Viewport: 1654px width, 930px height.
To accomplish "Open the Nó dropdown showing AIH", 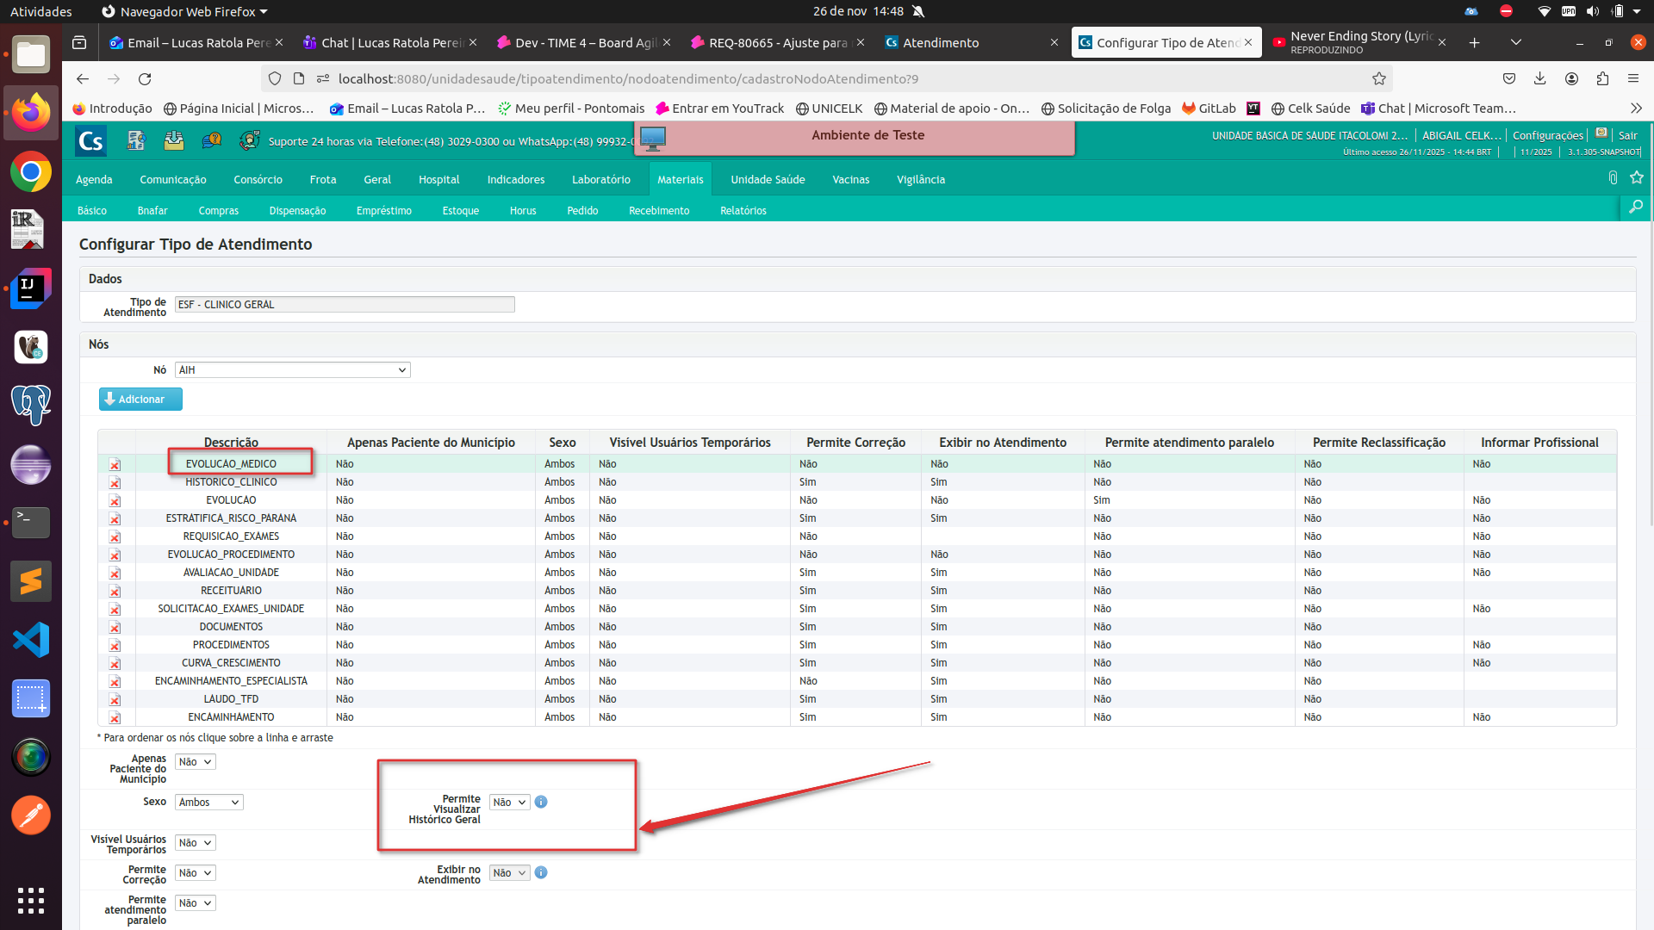I will point(292,370).
